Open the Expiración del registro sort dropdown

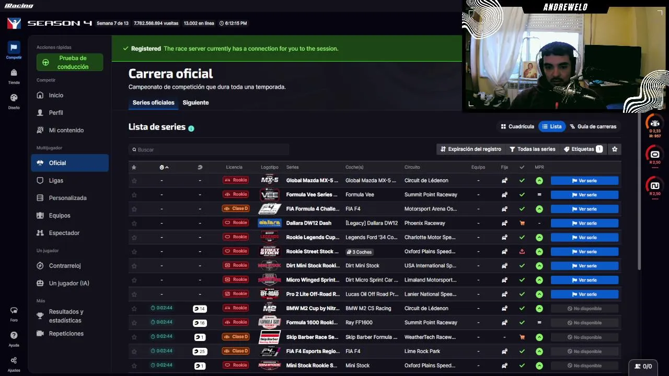[x=471, y=149]
